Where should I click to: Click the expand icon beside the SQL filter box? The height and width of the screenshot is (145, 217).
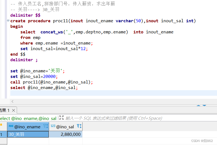(61, 118)
